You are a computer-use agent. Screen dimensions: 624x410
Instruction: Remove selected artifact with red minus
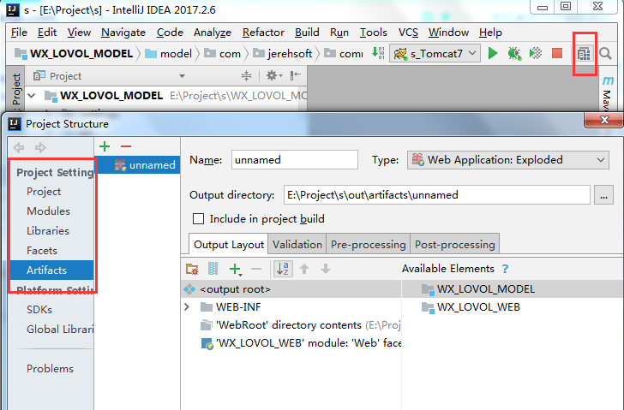[126, 146]
